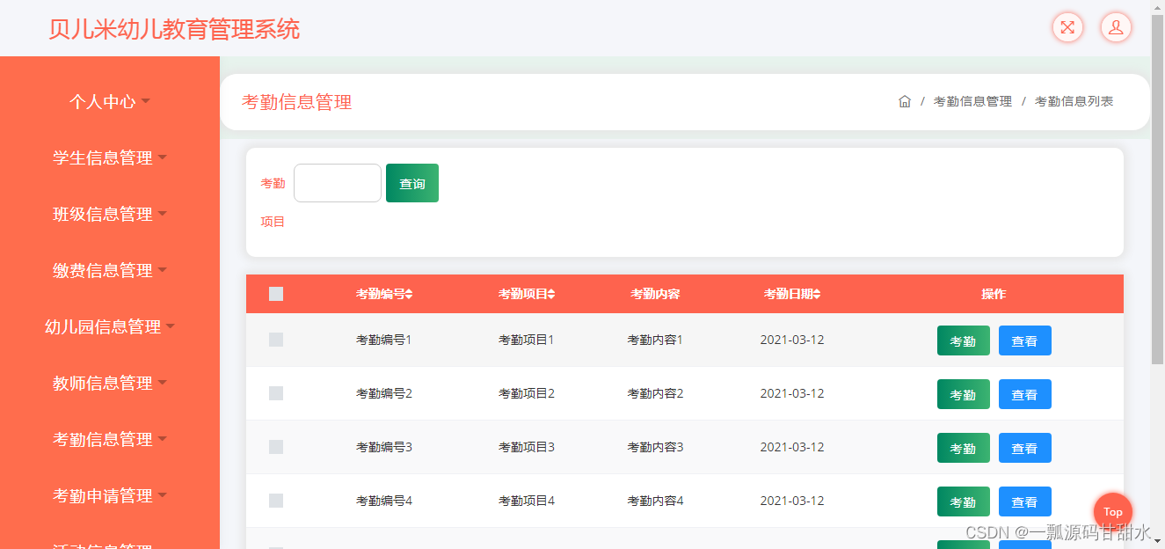Focus the 考勤项目 search input field

pyautogui.click(x=338, y=183)
